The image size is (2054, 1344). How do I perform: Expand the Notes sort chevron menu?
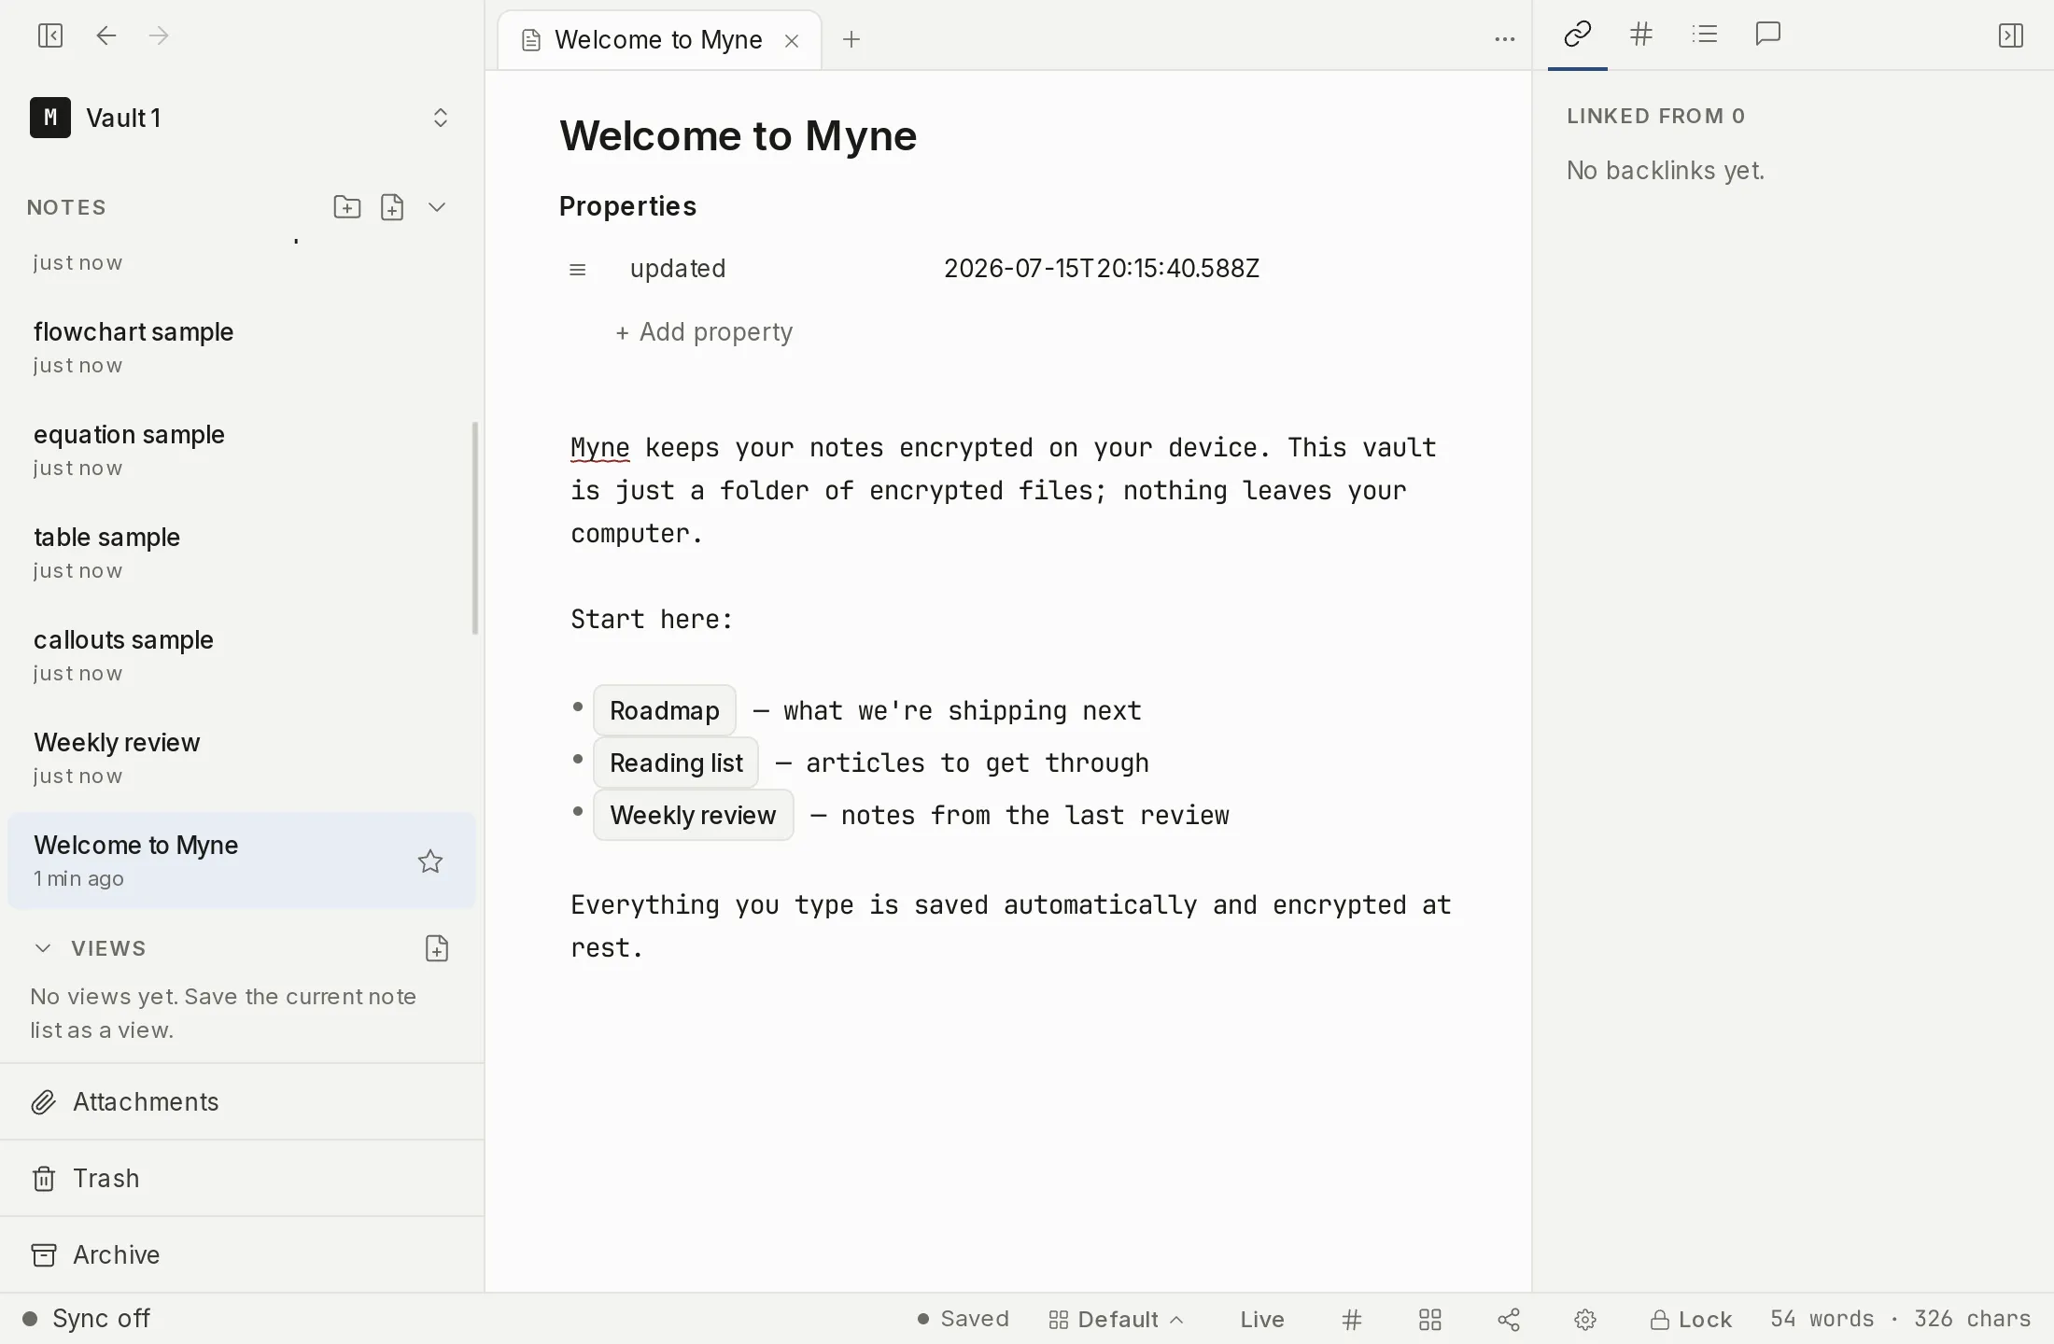[x=437, y=207]
